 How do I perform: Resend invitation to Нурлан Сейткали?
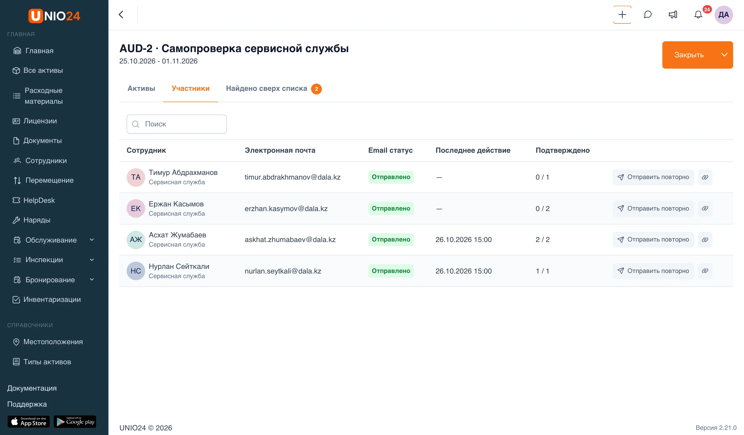(x=653, y=271)
